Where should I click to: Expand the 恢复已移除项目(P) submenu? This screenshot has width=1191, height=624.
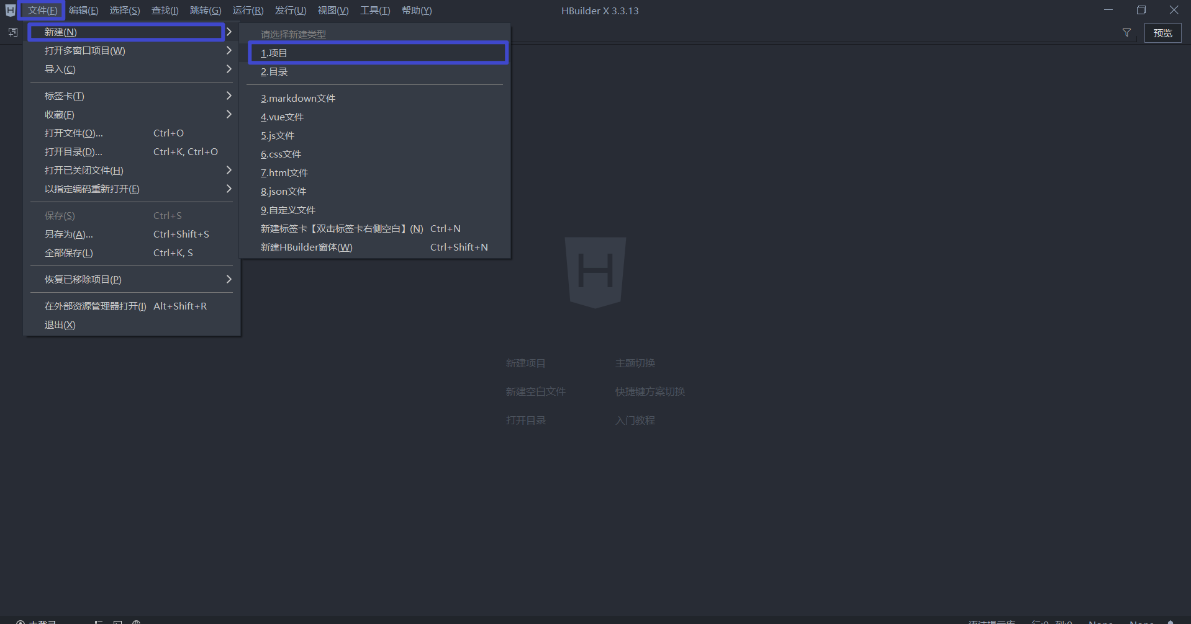131,280
